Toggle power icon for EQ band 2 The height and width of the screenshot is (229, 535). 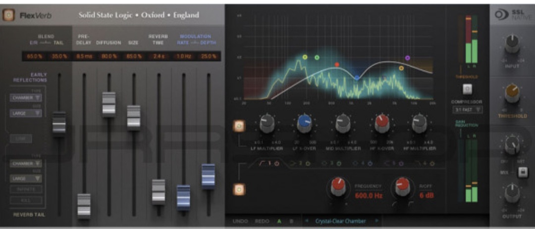[x=308, y=164]
